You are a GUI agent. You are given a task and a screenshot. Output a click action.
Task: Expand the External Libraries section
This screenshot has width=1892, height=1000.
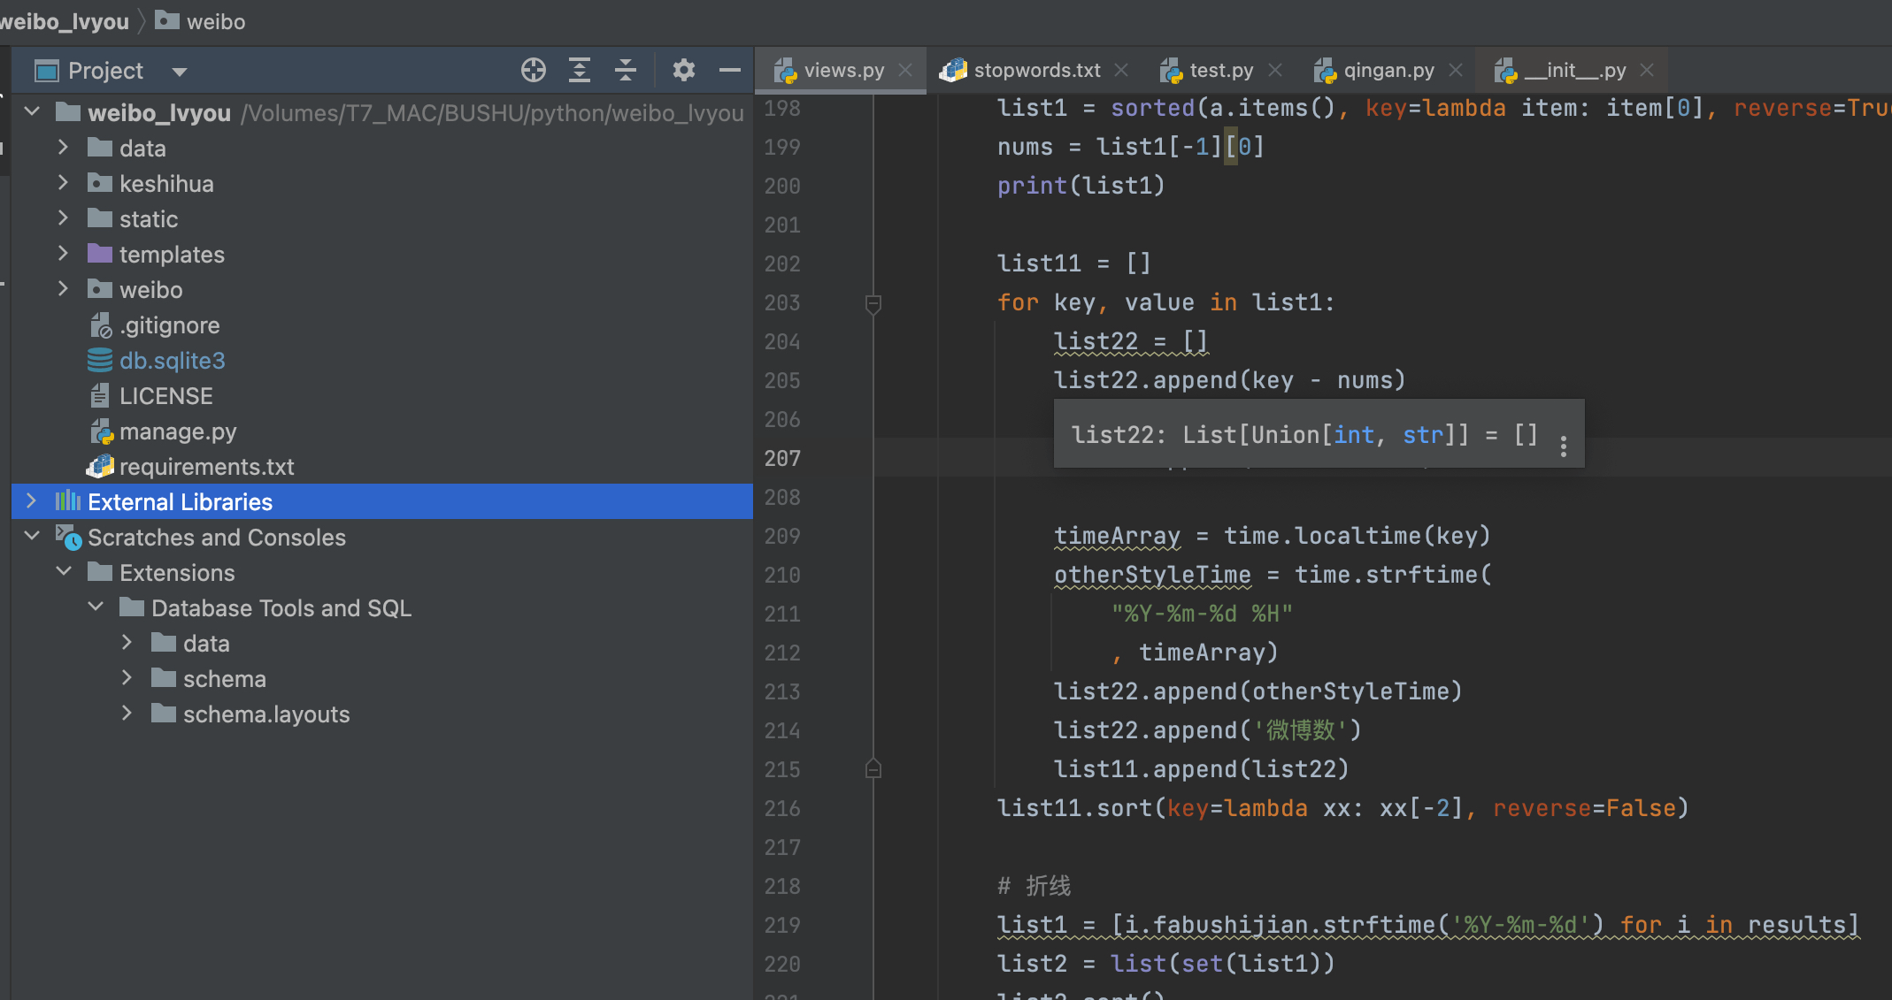29,502
